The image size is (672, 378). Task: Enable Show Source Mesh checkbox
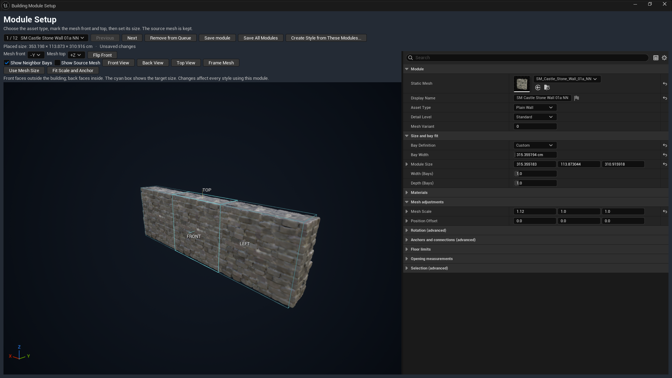[57, 63]
